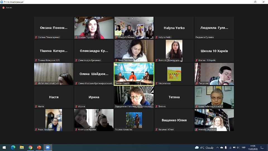The image size is (268, 151).
Task: Maximize the Zoom conference window
Action: (255, 2)
